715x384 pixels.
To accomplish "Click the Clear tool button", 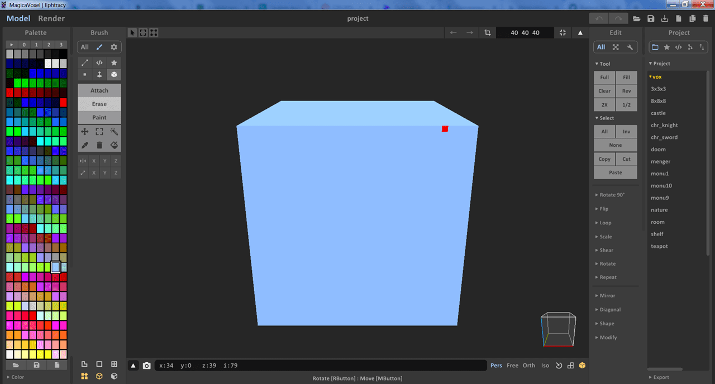I will [604, 91].
